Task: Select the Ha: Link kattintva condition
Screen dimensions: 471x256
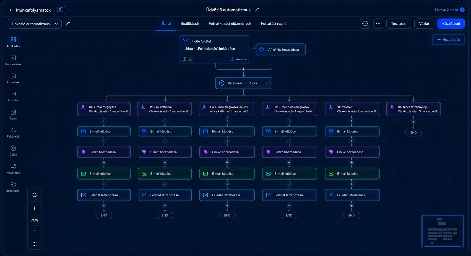Action: [165, 109]
